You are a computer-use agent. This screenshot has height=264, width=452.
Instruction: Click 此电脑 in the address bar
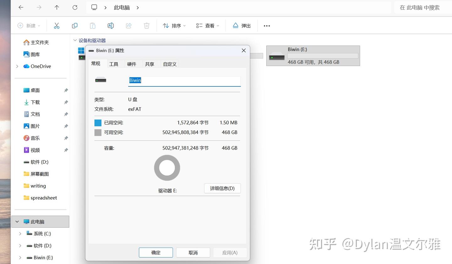point(122,8)
